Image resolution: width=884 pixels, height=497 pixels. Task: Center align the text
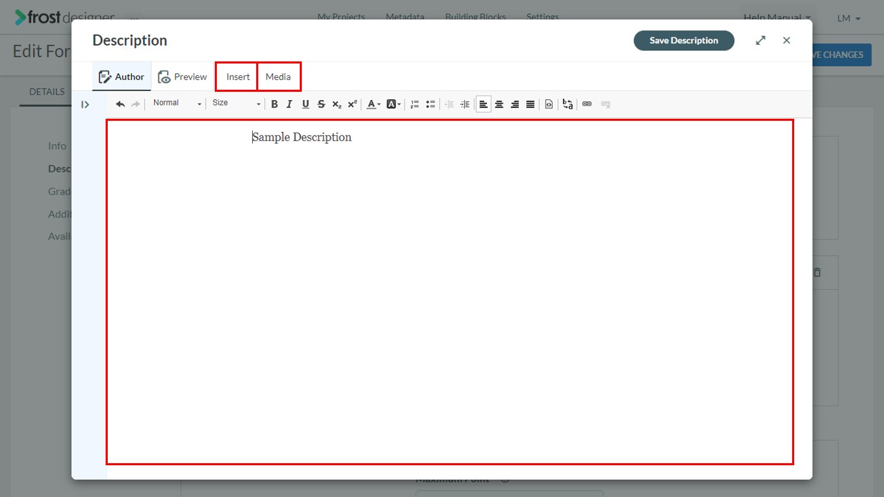(499, 104)
